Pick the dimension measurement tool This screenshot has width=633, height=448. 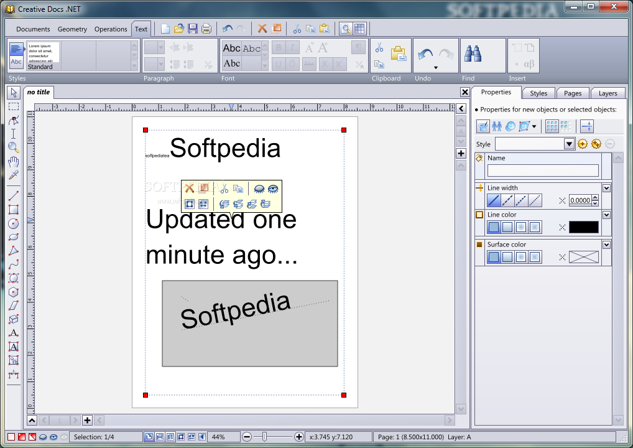coord(14,374)
